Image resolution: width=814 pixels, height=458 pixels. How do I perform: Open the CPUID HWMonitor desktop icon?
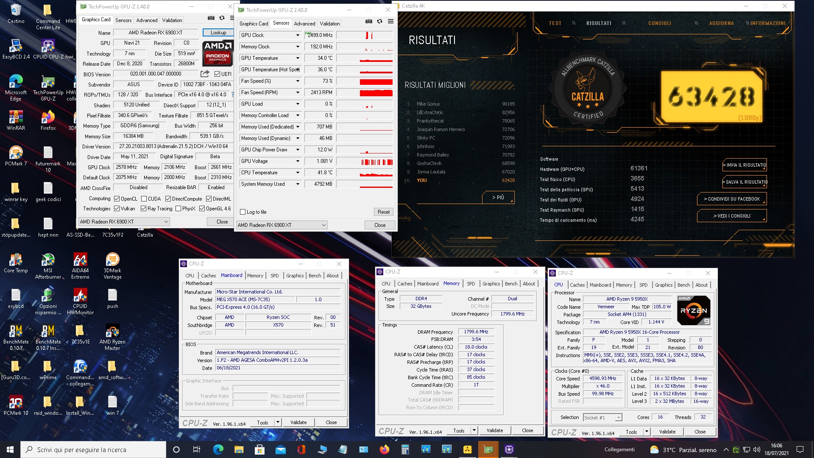click(x=80, y=302)
